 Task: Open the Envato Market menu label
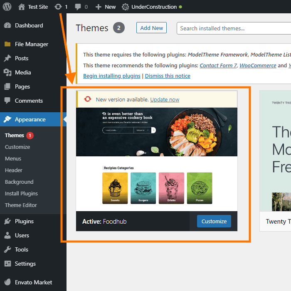(x=33, y=282)
